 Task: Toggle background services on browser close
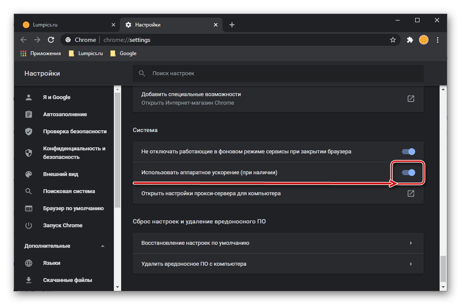point(408,152)
